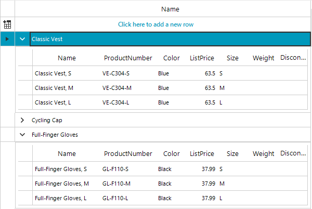
Task: Click the top-level Name column header
Action: click(x=170, y=9)
